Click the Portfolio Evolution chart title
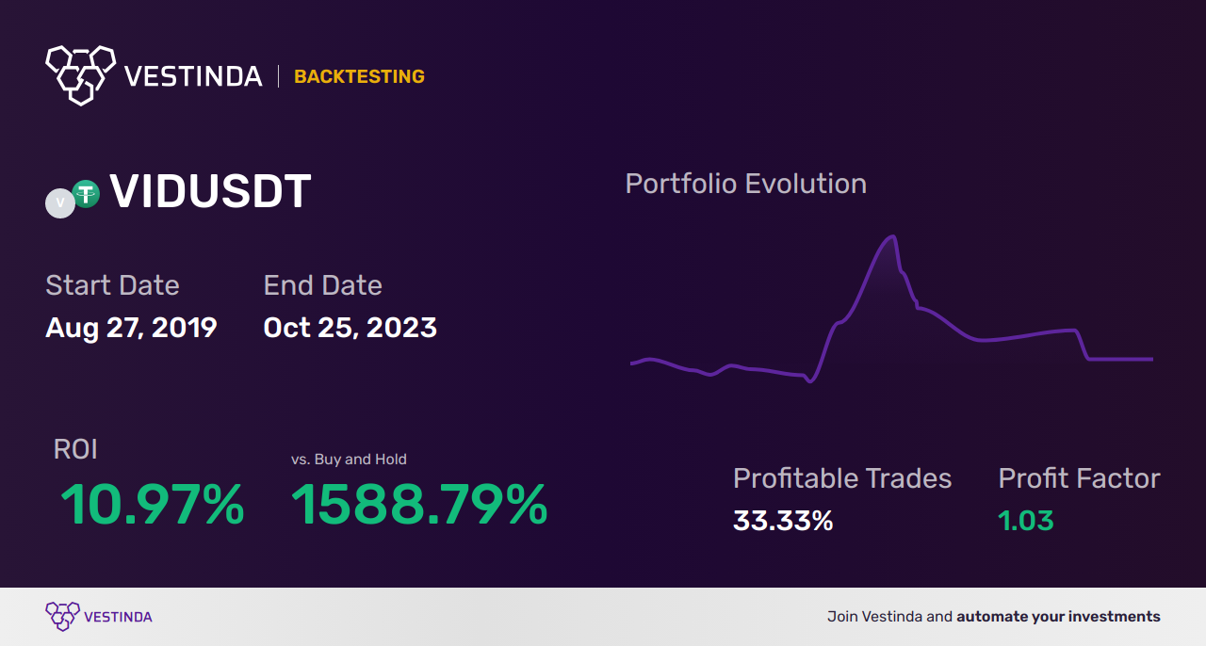Screen dimensions: 1206x646 745,184
